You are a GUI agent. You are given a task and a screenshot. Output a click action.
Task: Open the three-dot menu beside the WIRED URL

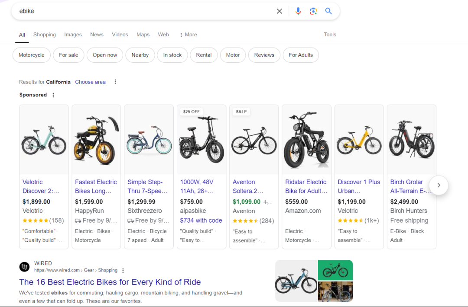123,271
